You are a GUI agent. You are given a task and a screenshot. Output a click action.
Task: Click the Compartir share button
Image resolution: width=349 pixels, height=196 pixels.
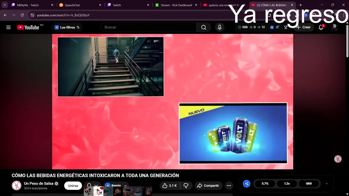pos(208,186)
